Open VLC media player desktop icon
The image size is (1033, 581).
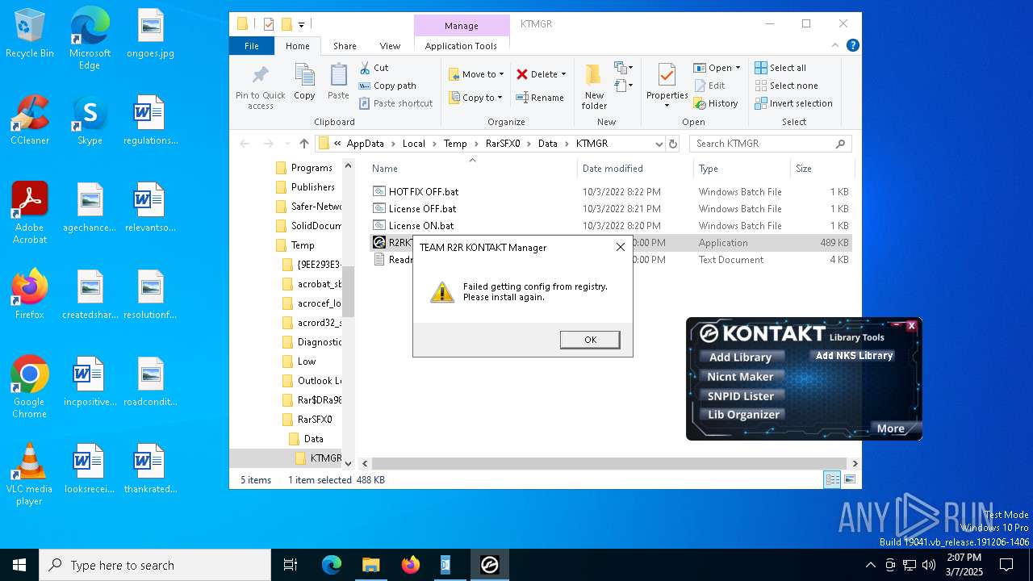[x=29, y=474]
